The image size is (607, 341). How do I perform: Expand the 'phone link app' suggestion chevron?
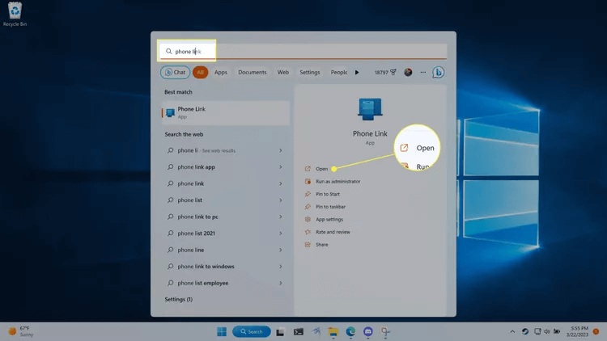pyautogui.click(x=281, y=167)
